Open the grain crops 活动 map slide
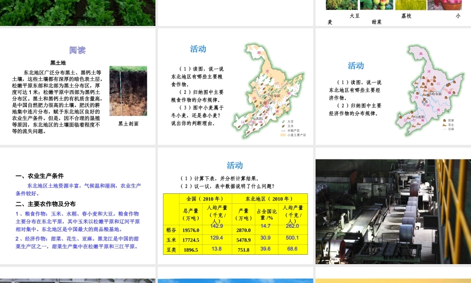This screenshot has width=471, height=283. pyautogui.click(x=235, y=87)
